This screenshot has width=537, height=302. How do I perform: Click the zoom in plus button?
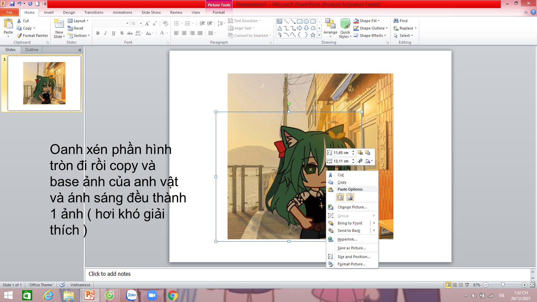(524, 285)
